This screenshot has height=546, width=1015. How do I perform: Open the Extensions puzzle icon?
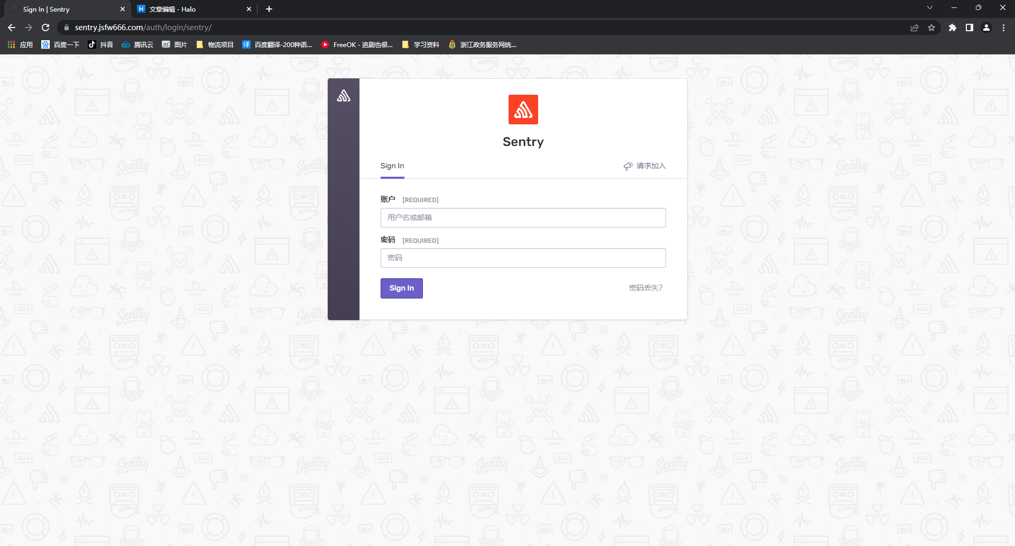pos(953,28)
